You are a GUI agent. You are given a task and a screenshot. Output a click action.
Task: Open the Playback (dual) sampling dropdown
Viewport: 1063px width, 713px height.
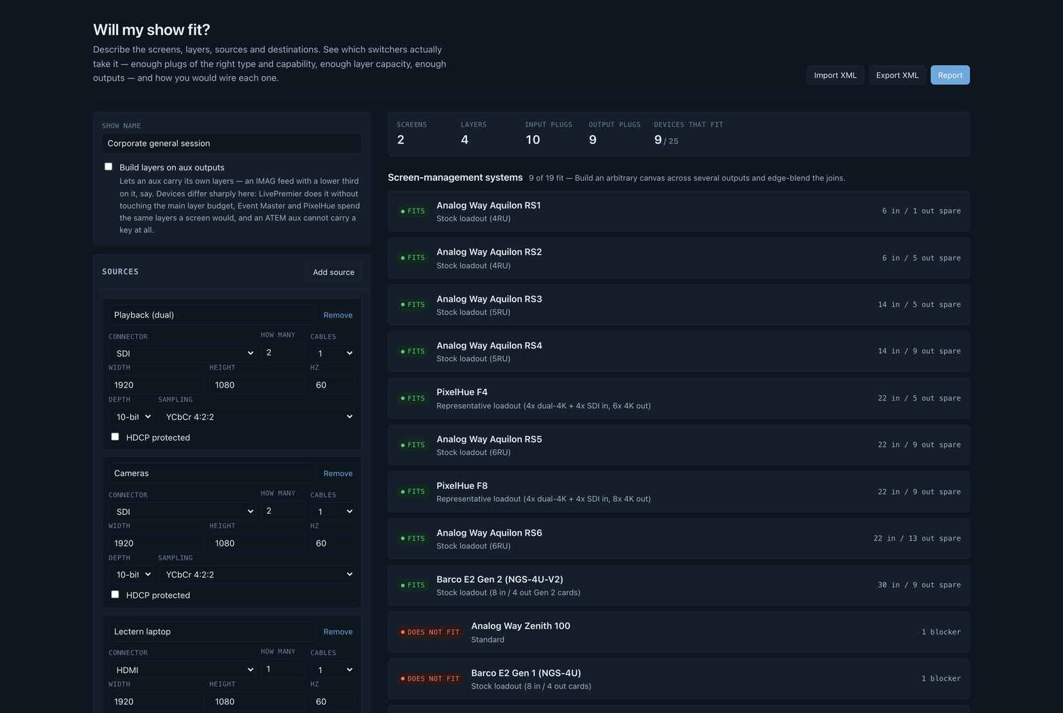[257, 416]
